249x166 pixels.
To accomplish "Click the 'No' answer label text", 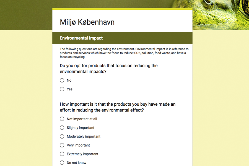I will coord(69,81).
